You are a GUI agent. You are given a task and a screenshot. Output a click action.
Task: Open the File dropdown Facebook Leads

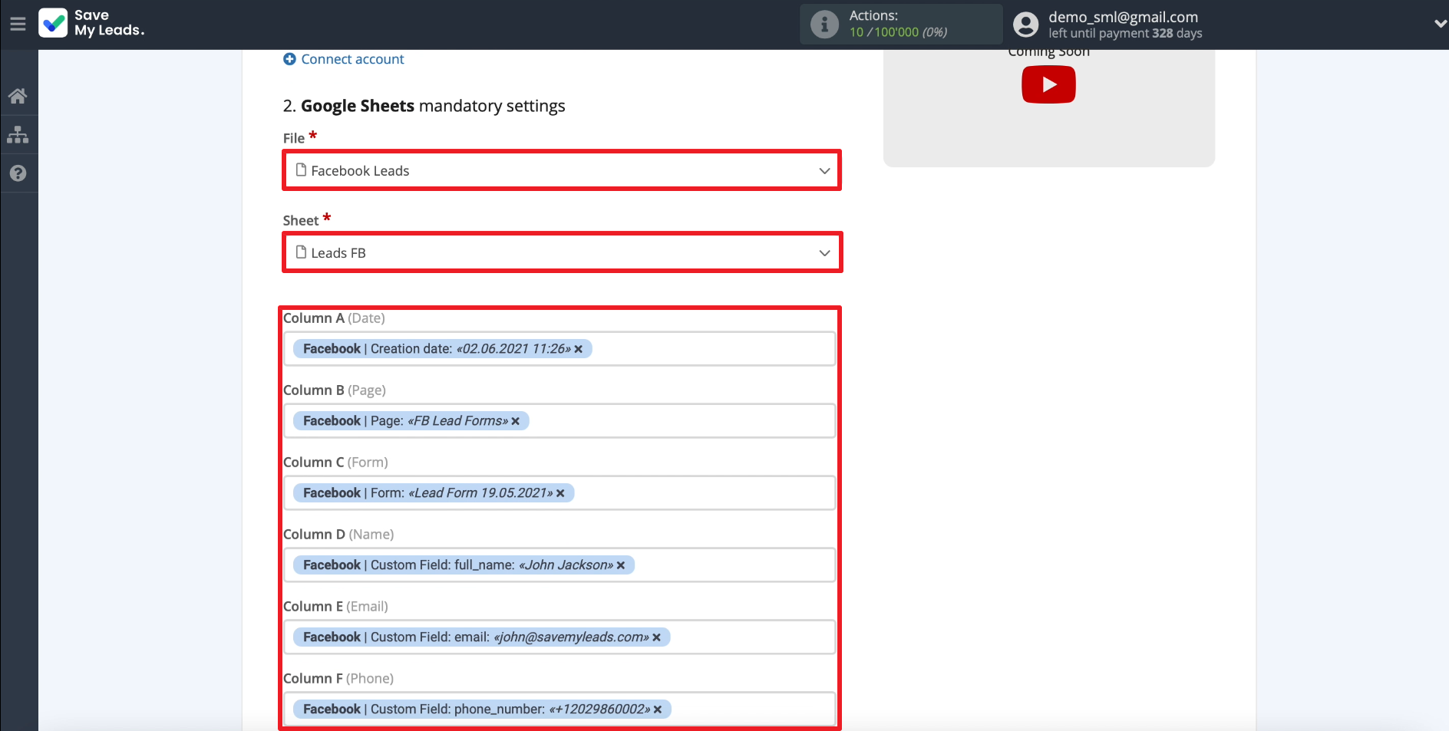coord(563,170)
